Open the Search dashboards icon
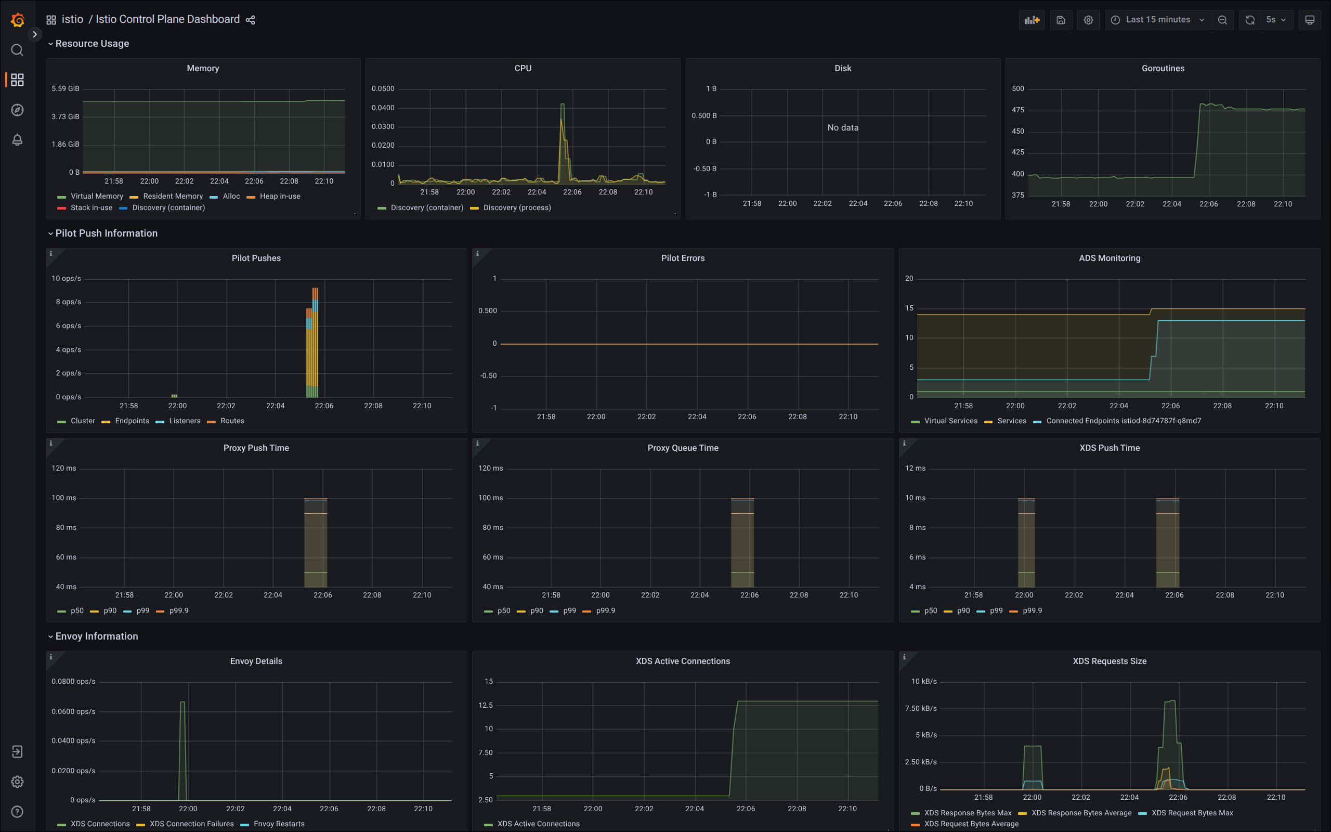The height and width of the screenshot is (832, 1331). [x=17, y=50]
